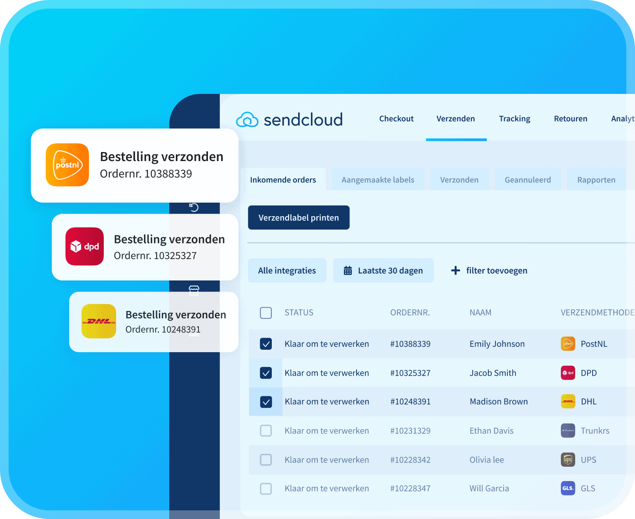Screen dimensions: 635x519
Task: Uncheck the checkbox for order #10248391
Action: click(x=266, y=402)
